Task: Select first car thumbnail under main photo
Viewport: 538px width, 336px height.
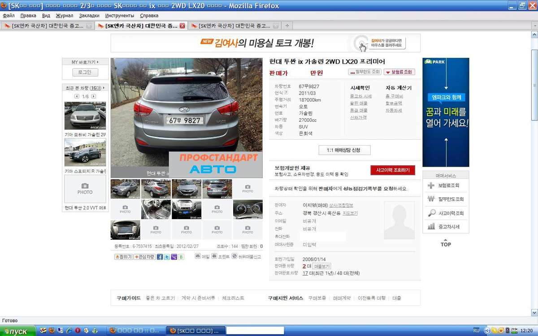Action: 125,189
